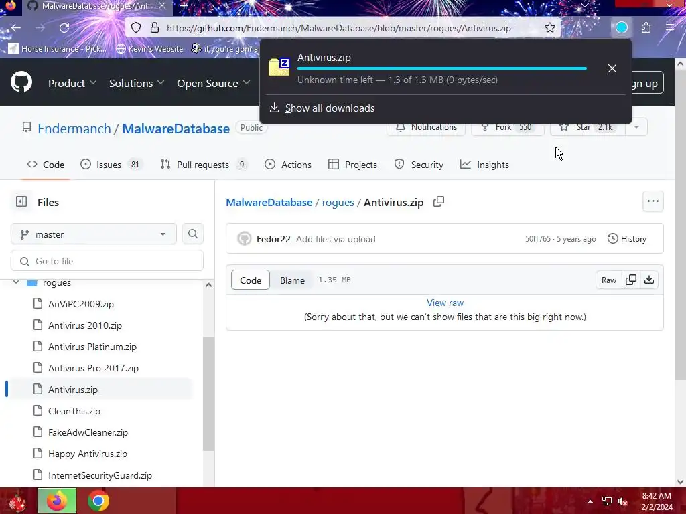Click the GitHub logo icon
The width and height of the screenshot is (686, 514).
point(21,82)
